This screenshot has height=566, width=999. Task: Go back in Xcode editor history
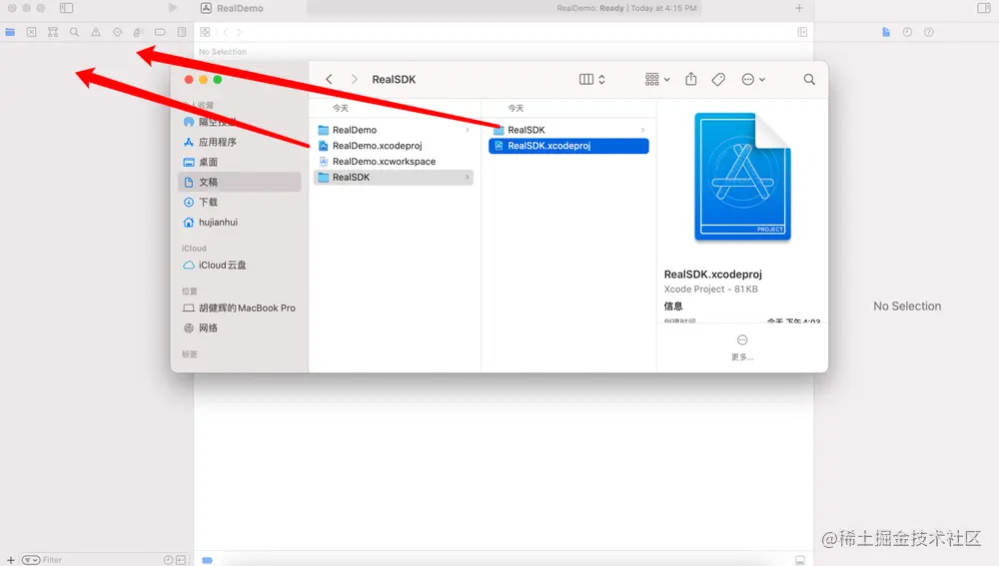226,32
